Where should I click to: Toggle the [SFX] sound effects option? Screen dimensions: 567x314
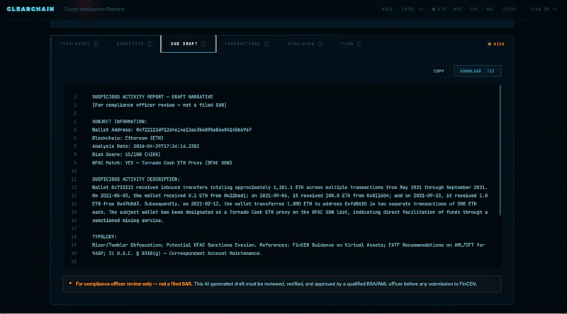pyautogui.click(x=510, y=9)
